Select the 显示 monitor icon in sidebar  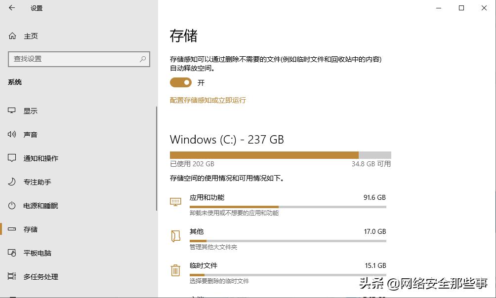pos(11,111)
